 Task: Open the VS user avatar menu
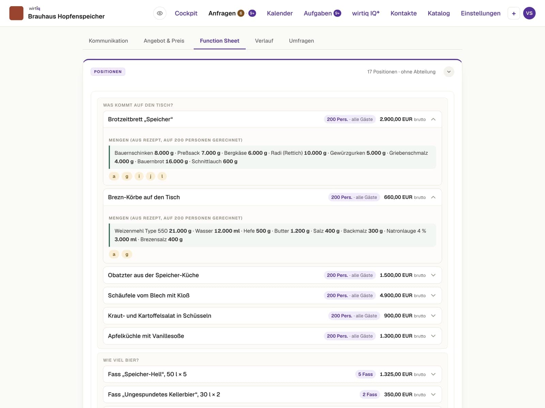click(x=529, y=13)
